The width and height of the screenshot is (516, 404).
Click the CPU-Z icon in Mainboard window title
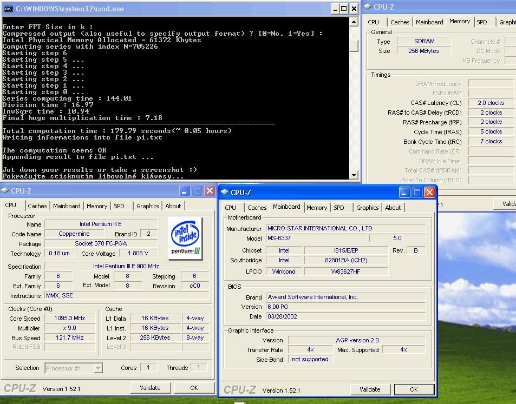click(224, 192)
